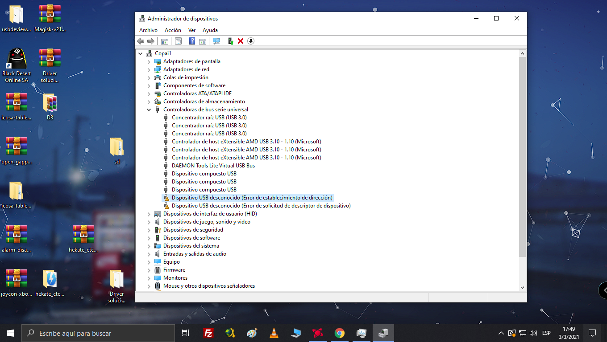
Task: Expand Controladoras de almacenamiento
Action: [x=149, y=102]
